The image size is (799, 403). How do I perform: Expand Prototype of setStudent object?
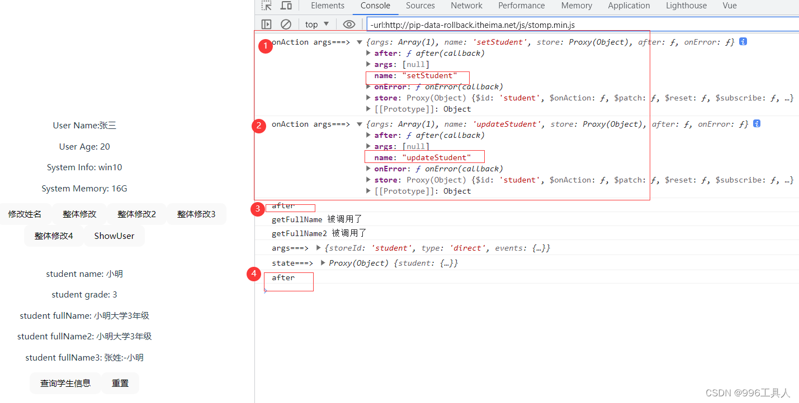point(368,109)
